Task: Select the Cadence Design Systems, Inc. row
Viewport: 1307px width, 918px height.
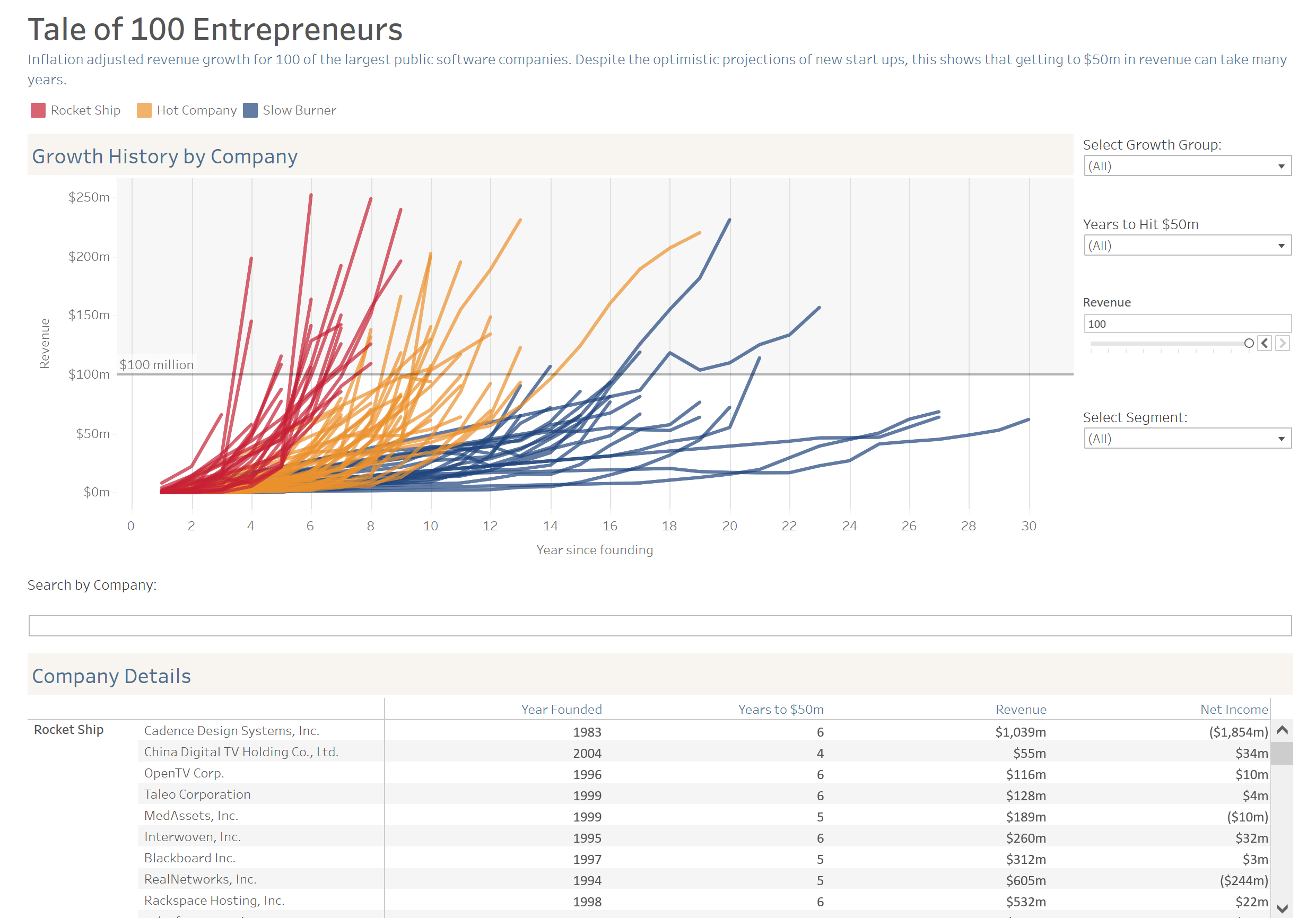Action: point(231,731)
